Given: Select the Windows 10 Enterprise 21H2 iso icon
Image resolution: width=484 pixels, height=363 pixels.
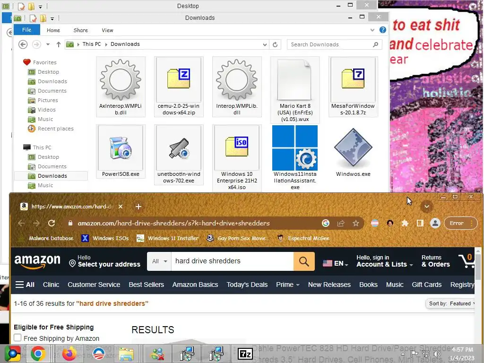Looking at the screenshot, I should click(237, 147).
